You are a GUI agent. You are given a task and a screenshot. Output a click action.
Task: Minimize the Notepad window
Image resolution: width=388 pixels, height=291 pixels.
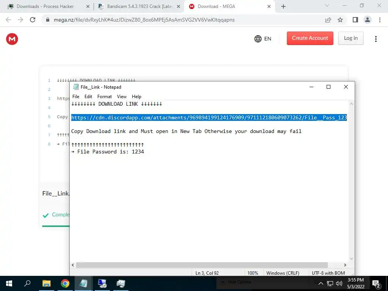[x=311, y=87]
